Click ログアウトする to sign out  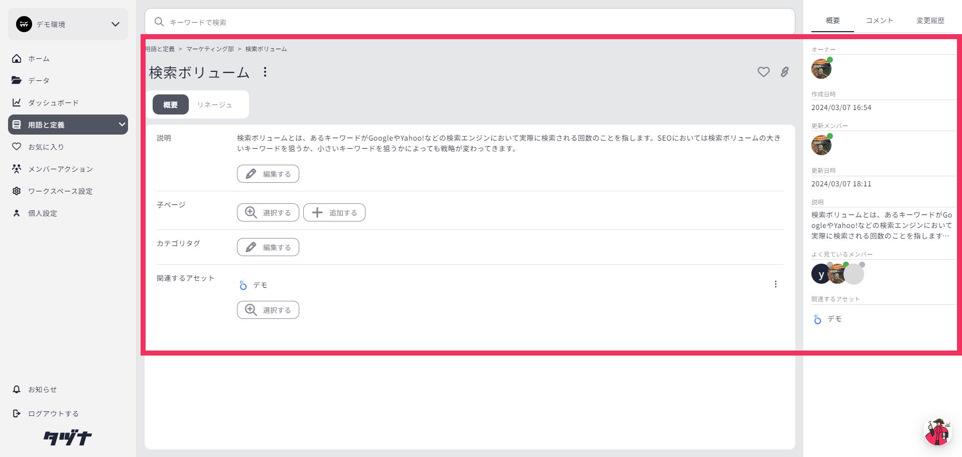coord(68,413)
